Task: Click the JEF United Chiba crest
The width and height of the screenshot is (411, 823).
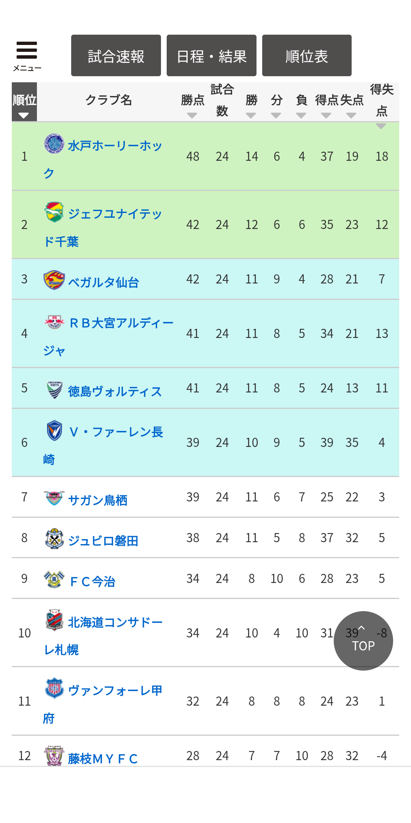Action: point(54,212)
